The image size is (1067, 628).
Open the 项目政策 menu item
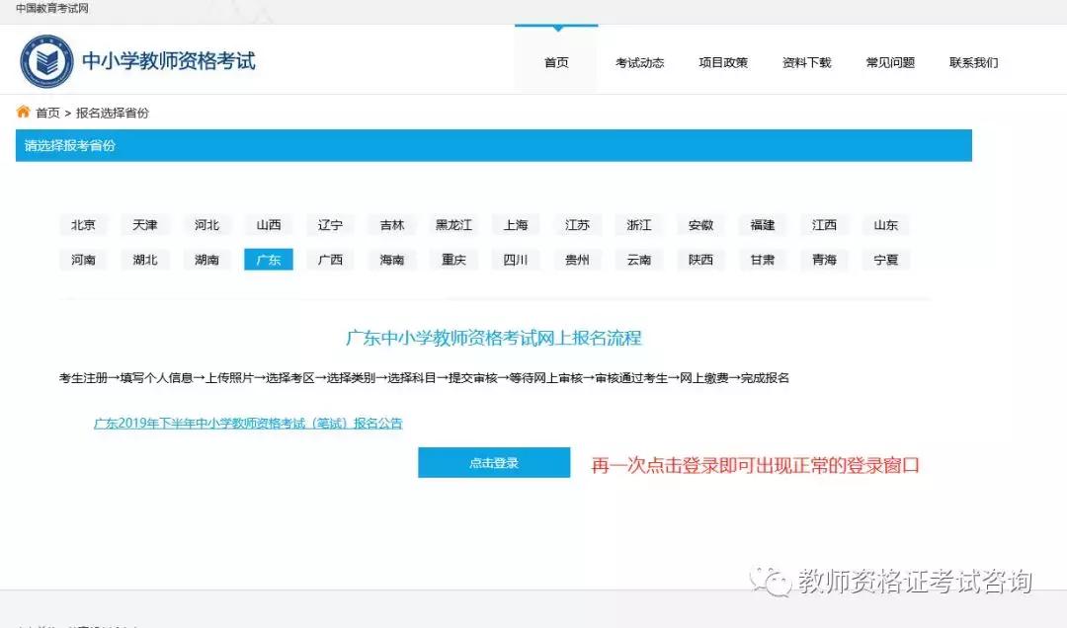click(x=723, y=61)
